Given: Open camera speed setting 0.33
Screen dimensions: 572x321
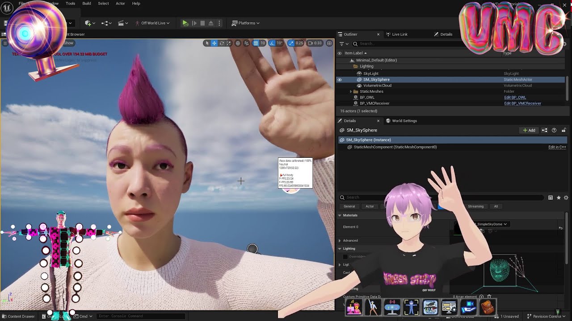Looking at the screenshot, I should click(x=315, y=43).
